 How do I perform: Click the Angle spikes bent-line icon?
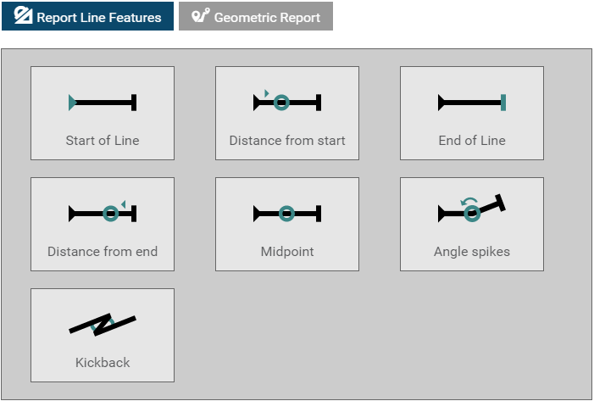tap(471, 211)
